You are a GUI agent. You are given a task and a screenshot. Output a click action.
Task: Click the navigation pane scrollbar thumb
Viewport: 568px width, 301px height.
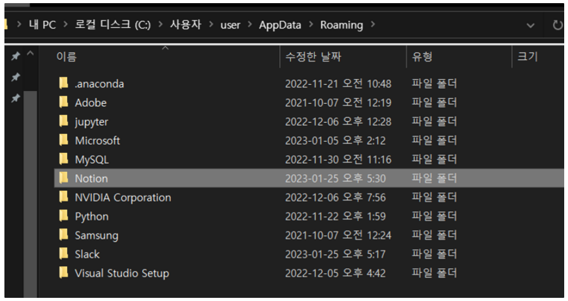pyautogui.click(x=30, y=193)
